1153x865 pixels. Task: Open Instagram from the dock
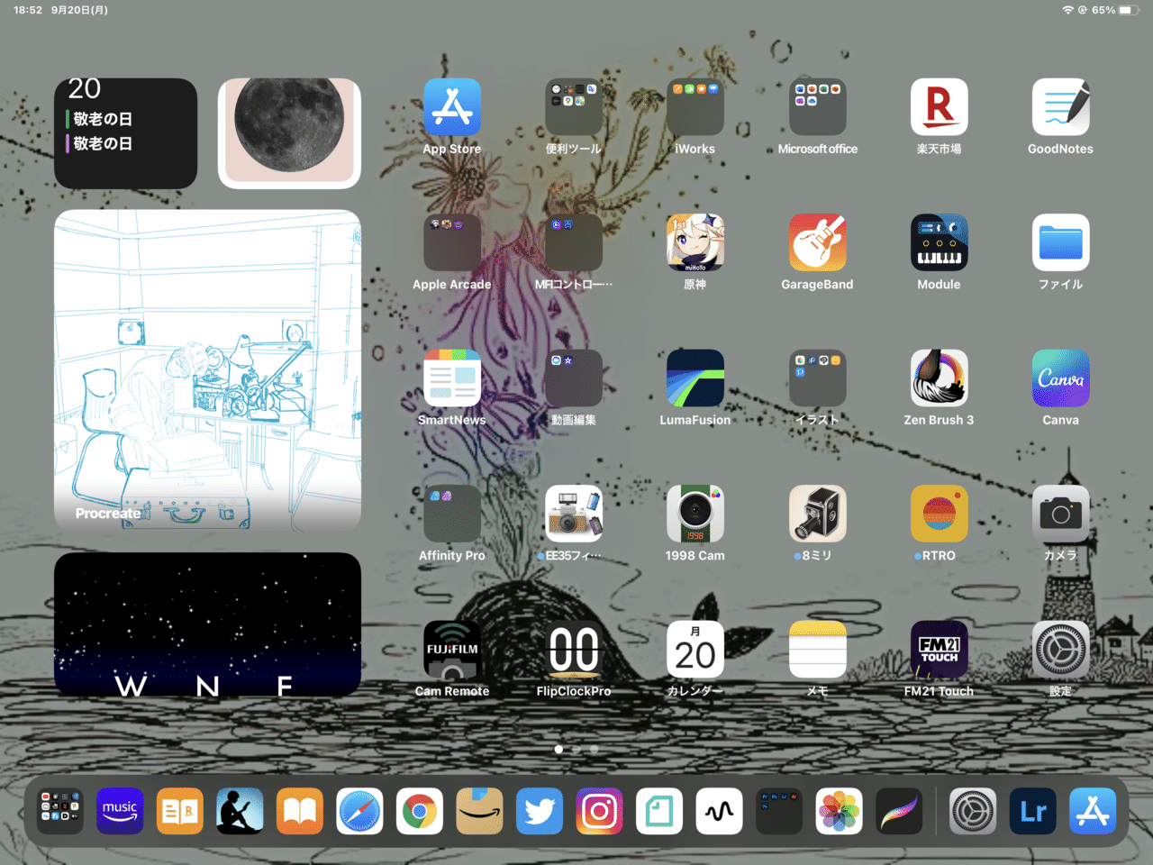click(x=599, y=811)
